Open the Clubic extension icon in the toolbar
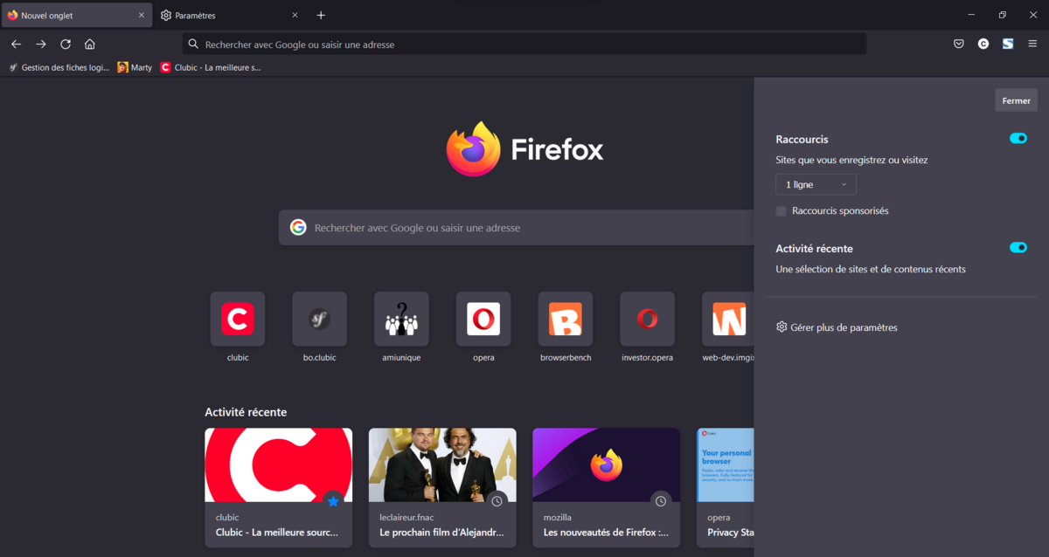The height and width of the screenshot is (557, 1049). tap(983, 44)
